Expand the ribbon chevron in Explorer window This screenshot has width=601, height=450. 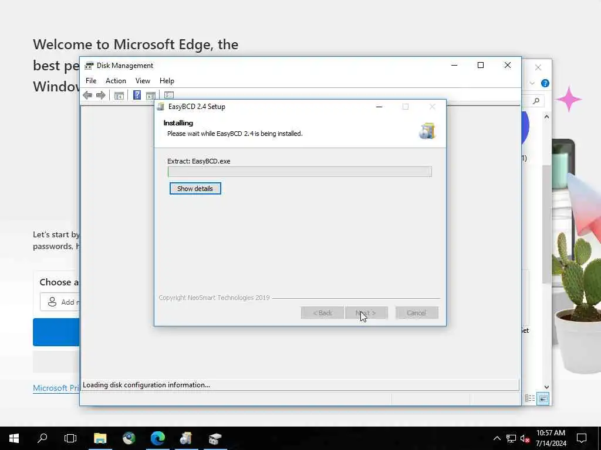click(532, 83)
